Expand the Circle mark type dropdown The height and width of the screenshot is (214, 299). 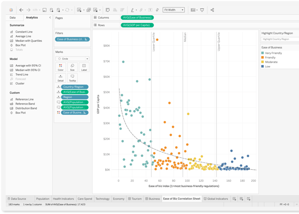[x=72, y=59]
